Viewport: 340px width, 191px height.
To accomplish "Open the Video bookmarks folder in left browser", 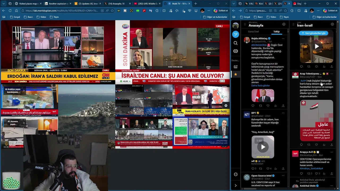I will tap(41, 17).
